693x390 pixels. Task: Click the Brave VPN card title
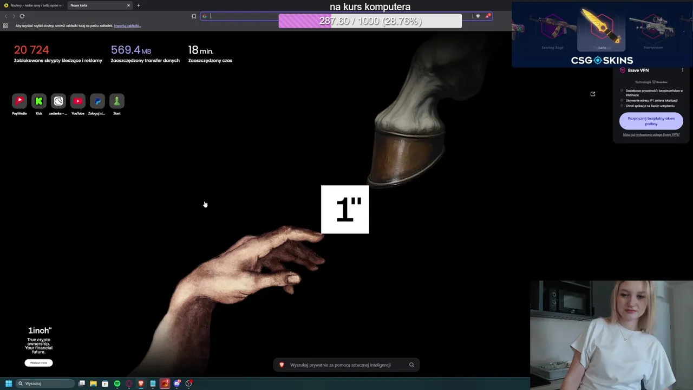[638, 70]
